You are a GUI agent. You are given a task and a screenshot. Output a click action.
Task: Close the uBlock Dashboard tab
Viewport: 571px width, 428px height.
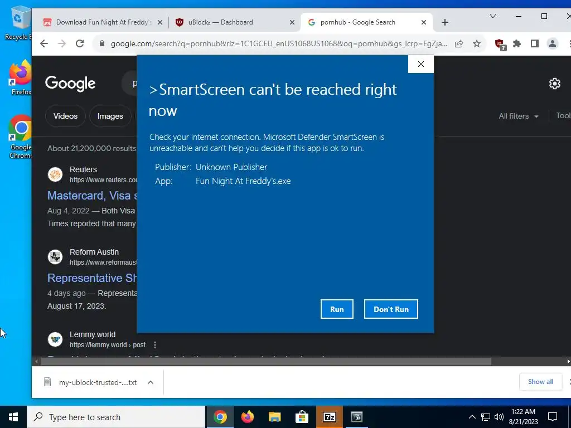(x=292, y=22)
